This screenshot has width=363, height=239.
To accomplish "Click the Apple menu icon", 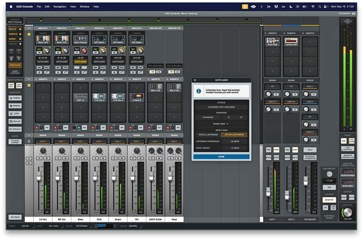I will pos(11,7).
